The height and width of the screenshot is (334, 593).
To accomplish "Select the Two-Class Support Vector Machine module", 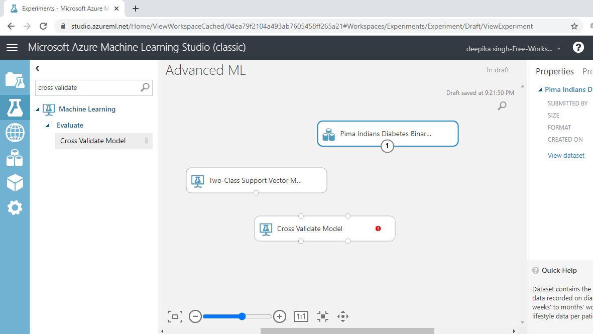I will (257, 180).
